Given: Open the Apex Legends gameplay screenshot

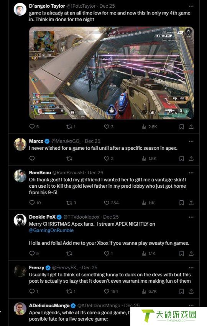Looking at the screenshot, I should pyautogui.click(x=112, y=73).
